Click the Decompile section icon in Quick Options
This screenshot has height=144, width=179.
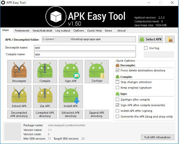(x=117, y=65)
